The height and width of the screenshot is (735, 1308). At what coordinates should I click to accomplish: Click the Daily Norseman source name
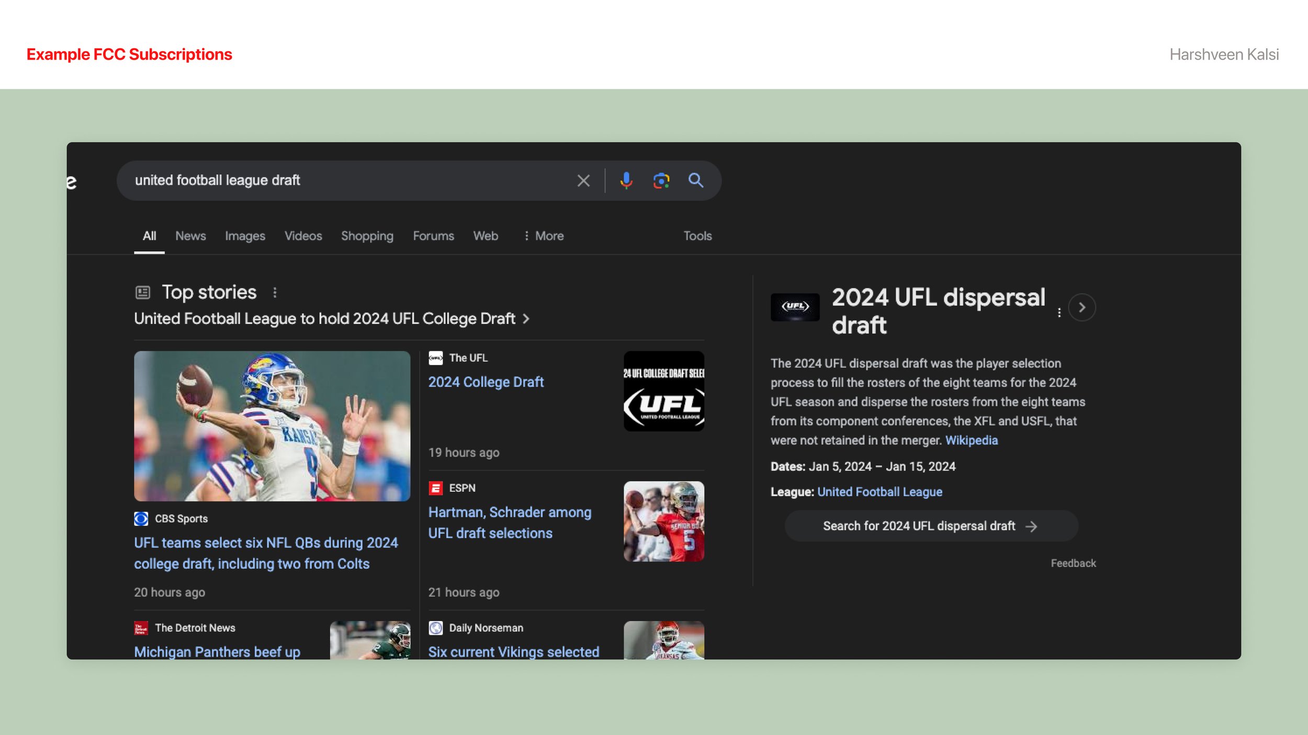point(486,628)
